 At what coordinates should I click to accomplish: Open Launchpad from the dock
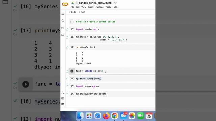tap(89, 116)
